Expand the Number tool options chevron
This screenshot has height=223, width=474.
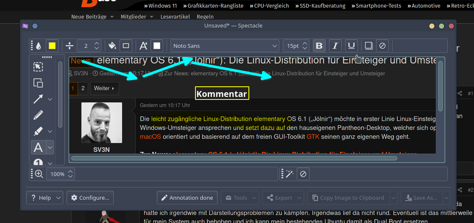pos(50,163)
